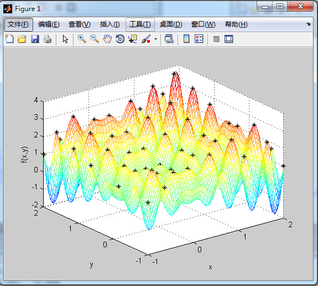Viewport: 318px width, 286px height.
Task: Insert a colorbar from the toolbar
Action: point(186,39)
